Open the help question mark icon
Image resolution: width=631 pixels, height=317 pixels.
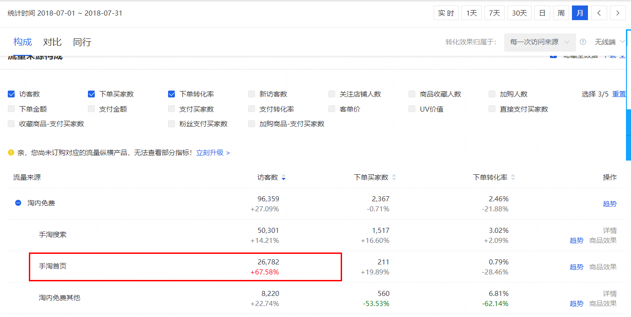[582, 42]
